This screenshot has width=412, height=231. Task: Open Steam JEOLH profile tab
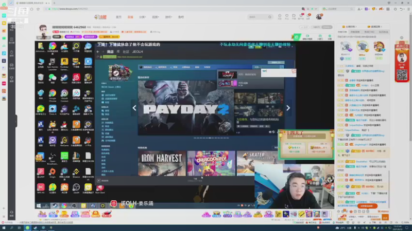pos(138,52)
